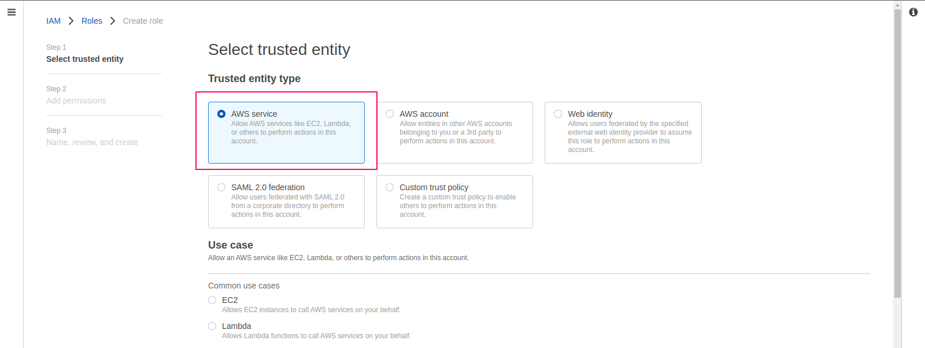Click the Lambda functions description text

(316, 336)
